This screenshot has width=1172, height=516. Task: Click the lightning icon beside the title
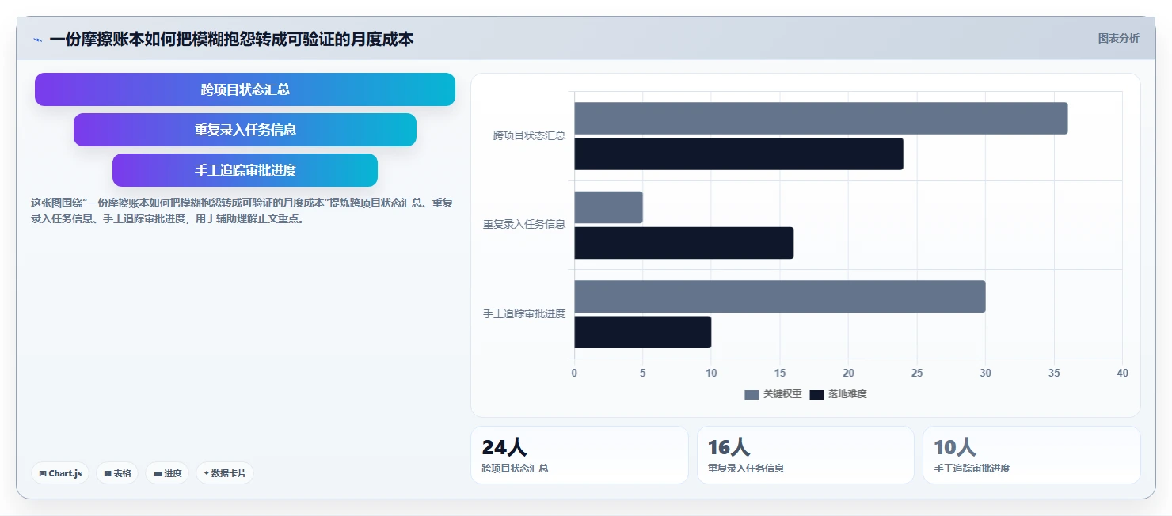pyautogui.click(x=37, y=40)
